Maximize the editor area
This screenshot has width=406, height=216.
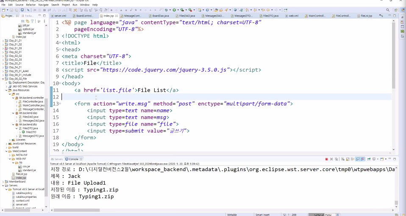point(395,16)
